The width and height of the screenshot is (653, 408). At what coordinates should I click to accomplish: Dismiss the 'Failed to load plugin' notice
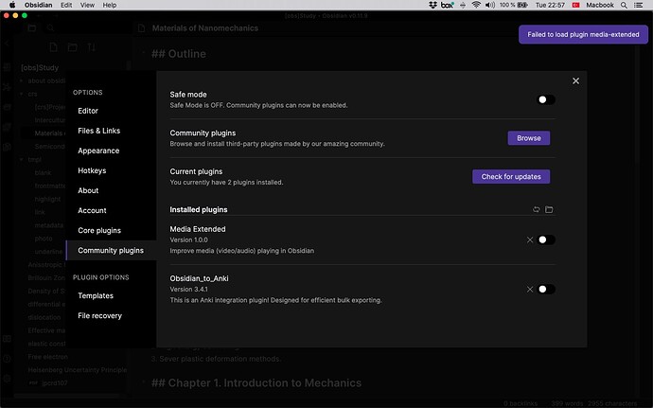coord(583,35)
